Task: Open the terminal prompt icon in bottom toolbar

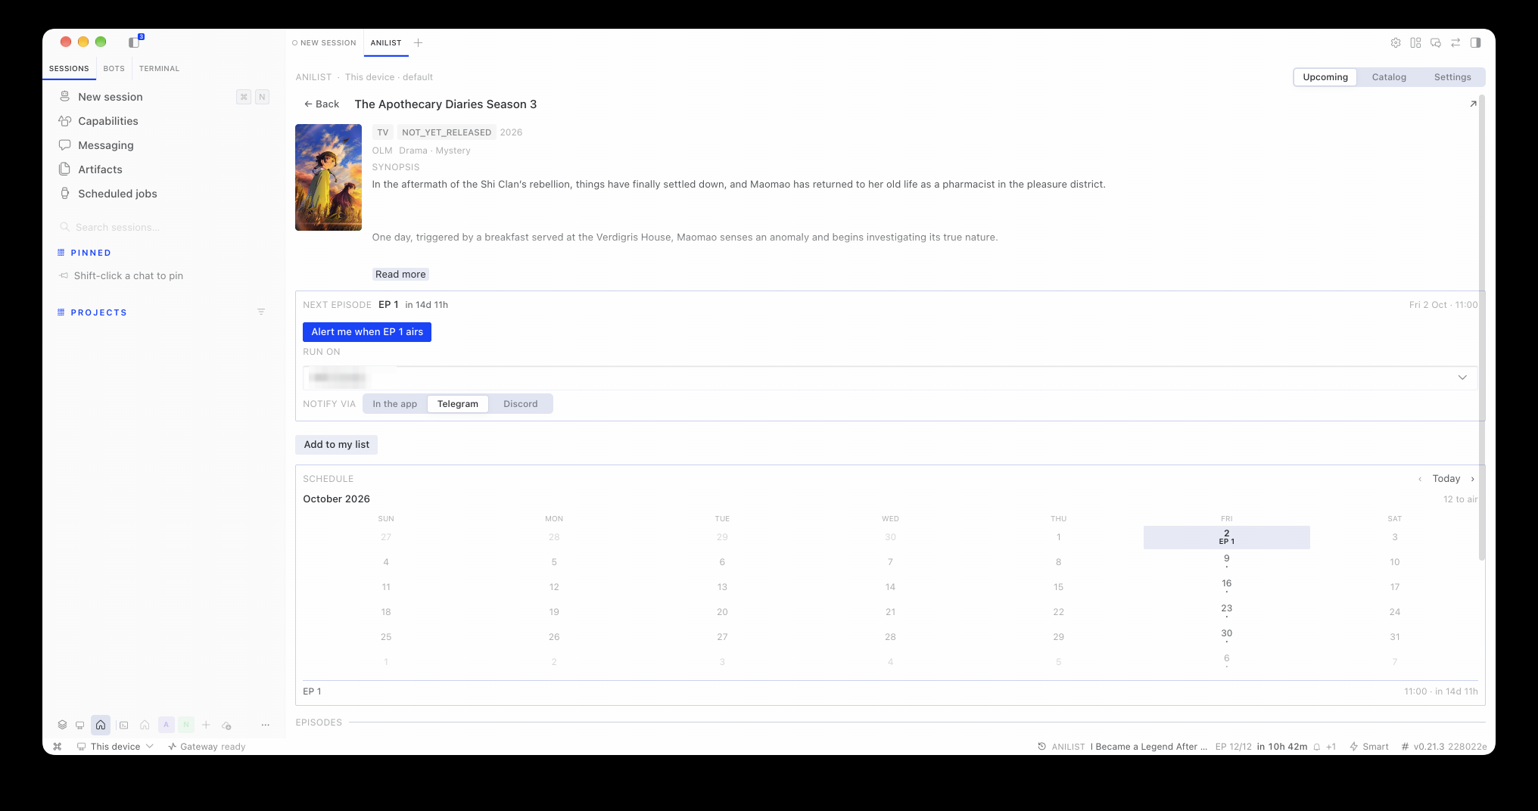Action: tap(123, 725)
